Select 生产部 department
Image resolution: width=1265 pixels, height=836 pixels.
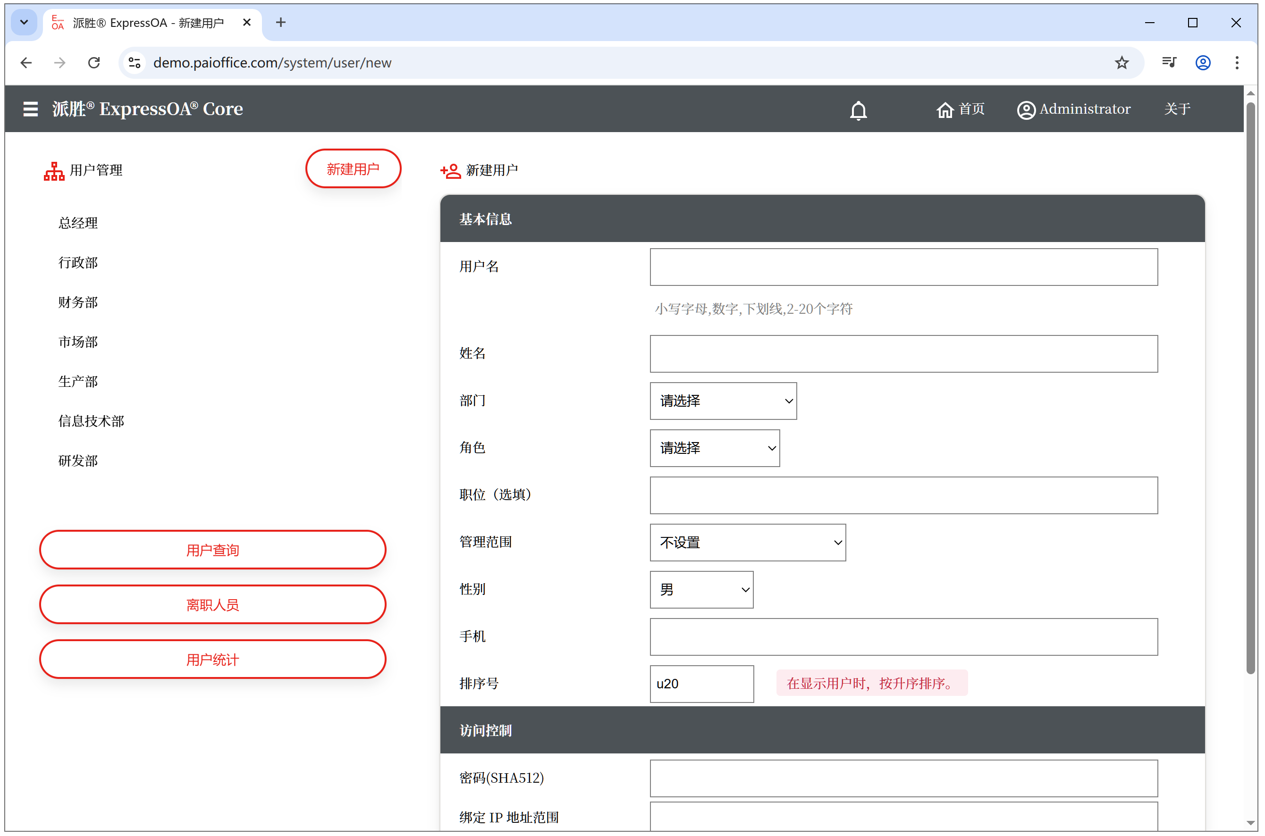pyautogui.click(x=78, y=381)
